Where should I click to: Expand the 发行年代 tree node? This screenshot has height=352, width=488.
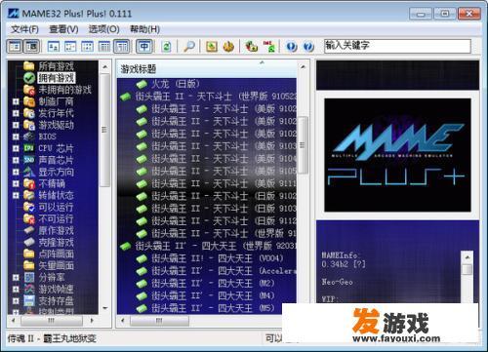tap(16, 113)
